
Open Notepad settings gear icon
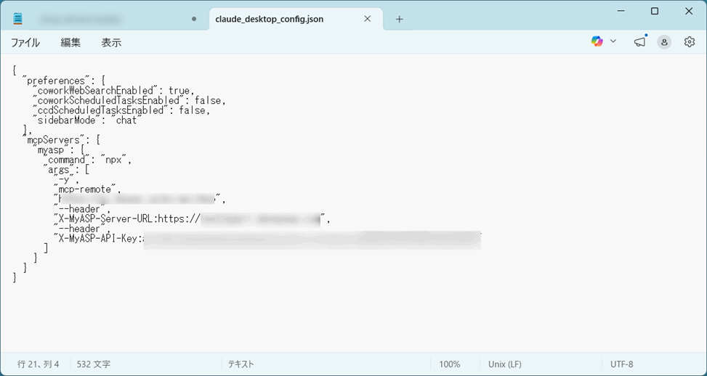(x=690, y=42)
